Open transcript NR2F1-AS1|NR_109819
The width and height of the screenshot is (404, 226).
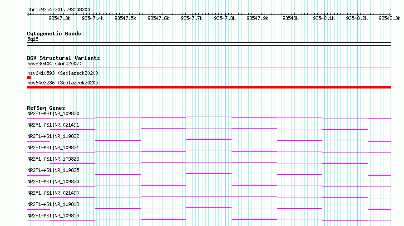tap(53, 216)
